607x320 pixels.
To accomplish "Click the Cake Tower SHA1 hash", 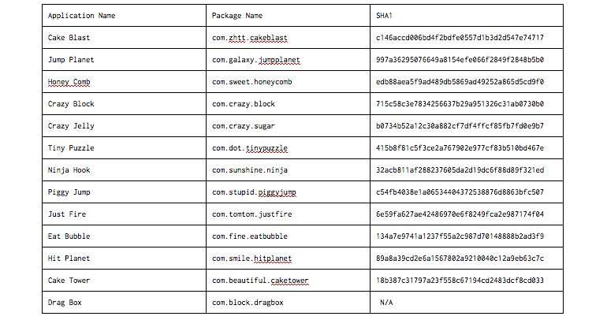I will pos(460,280).
